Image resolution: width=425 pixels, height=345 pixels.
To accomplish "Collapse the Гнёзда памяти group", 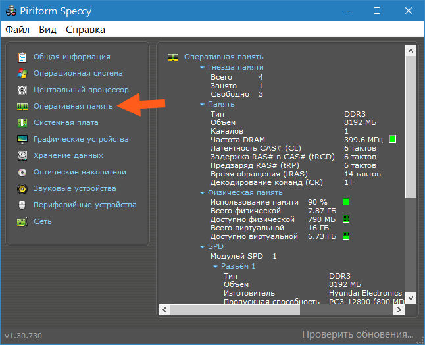I will (202, 68).
